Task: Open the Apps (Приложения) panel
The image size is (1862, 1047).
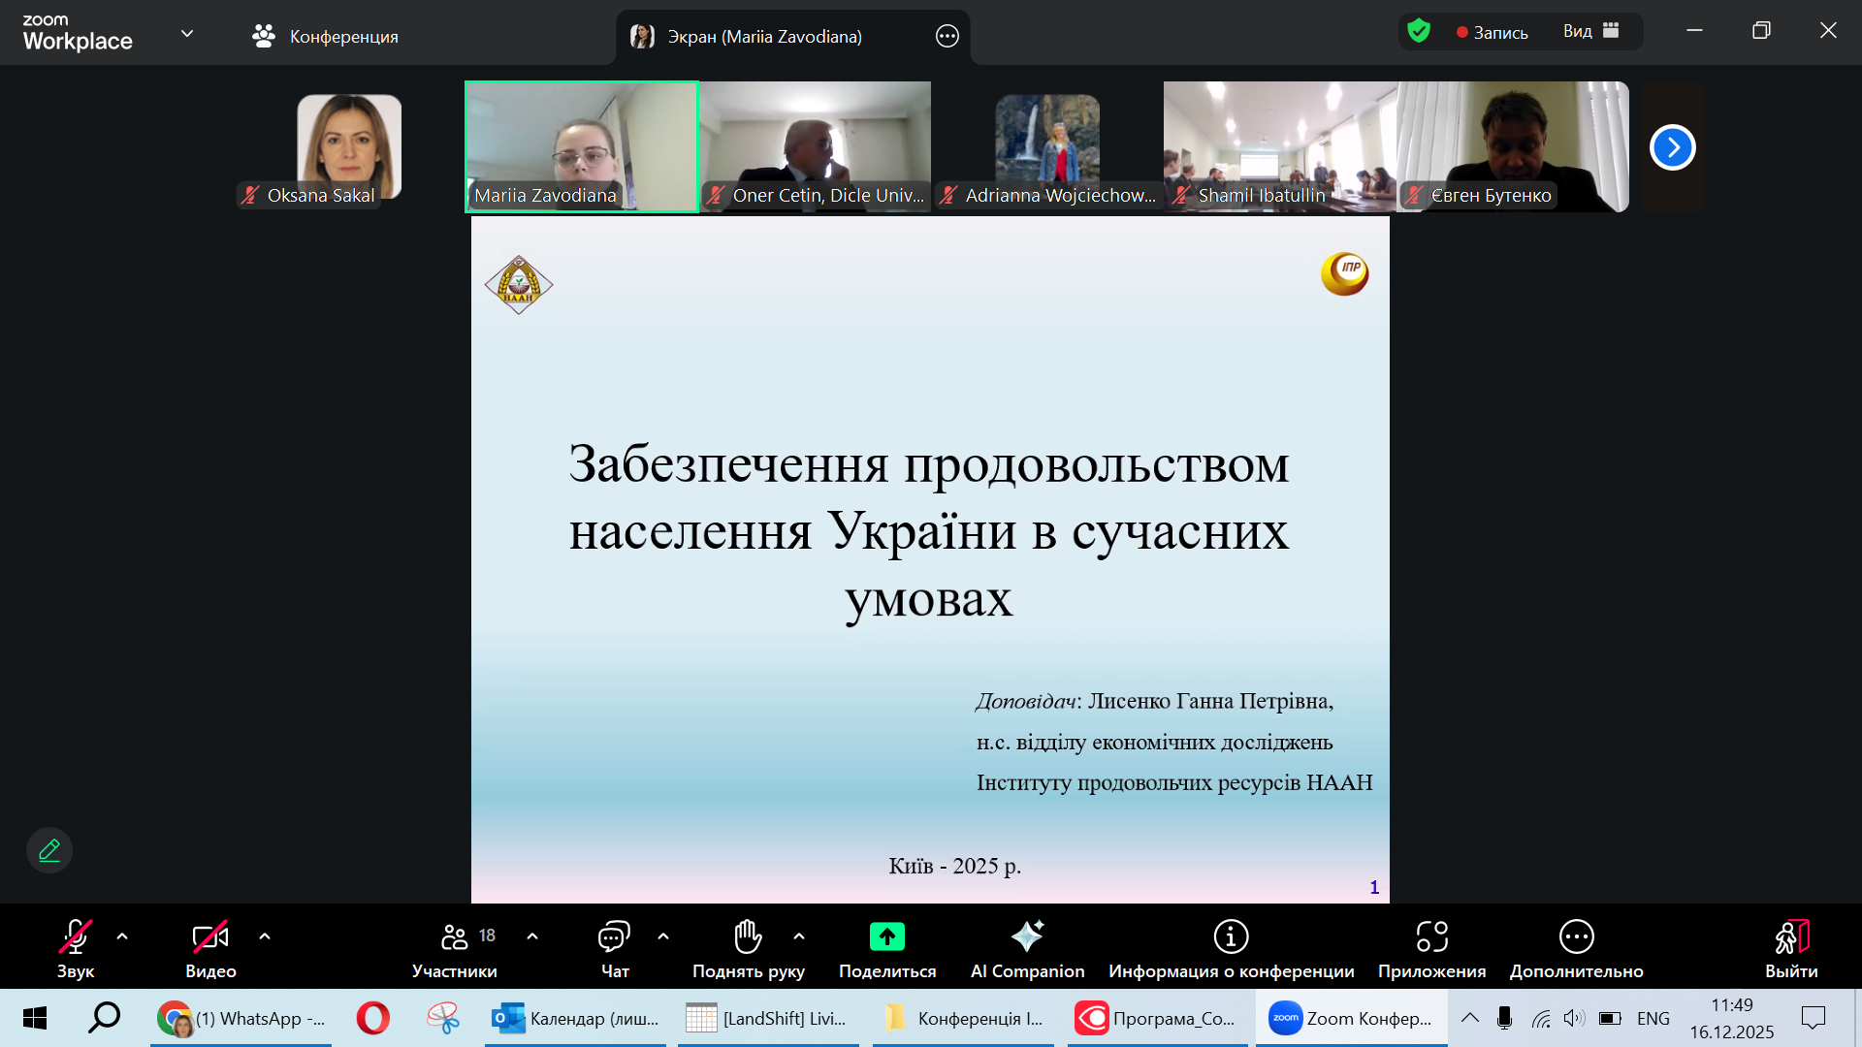Action: tap(1431, 947)
